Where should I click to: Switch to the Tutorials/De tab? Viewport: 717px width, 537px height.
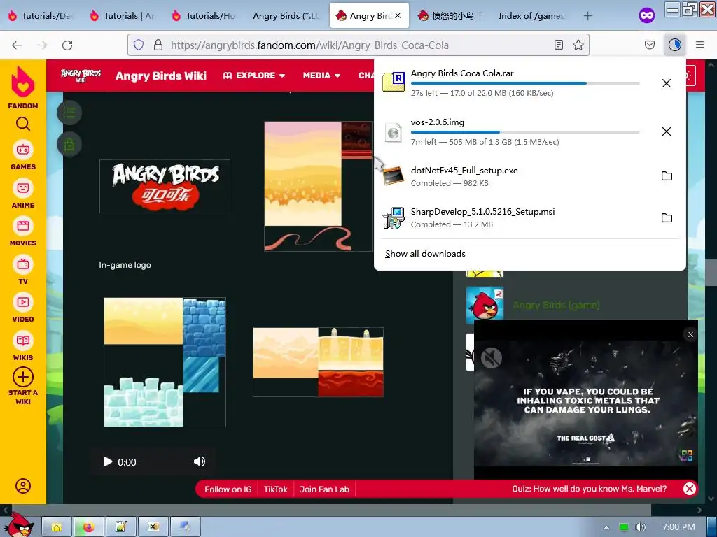40,15
